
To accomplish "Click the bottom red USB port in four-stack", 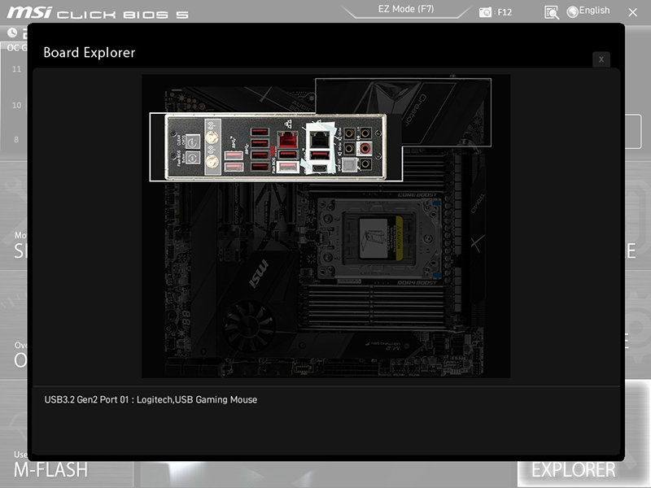I will (260, 167).
